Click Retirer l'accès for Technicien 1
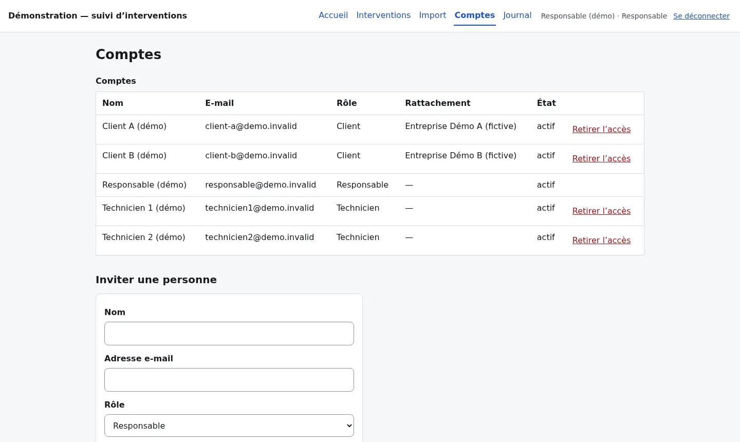The image size is (740, 442). tap(601, 211)
